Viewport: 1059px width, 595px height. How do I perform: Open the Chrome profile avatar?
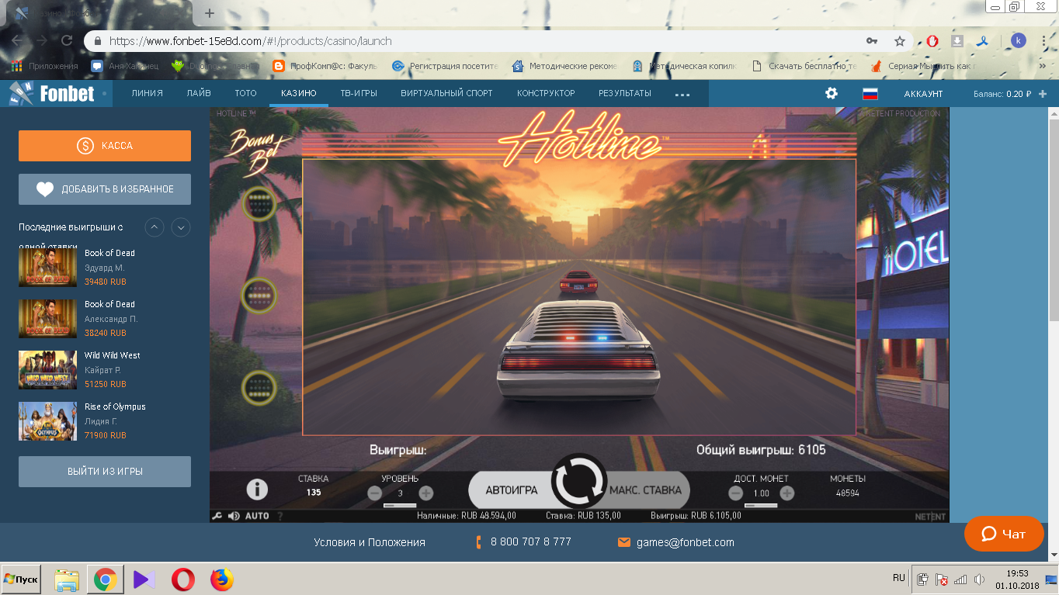coord(1018,40)
